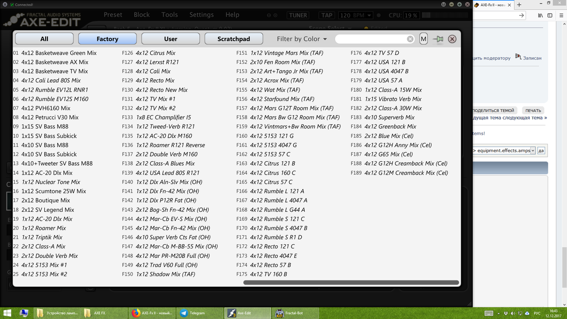Switch to the Scratchpad tab
Viewport: 567px width, 319px height.
click(233, 39)
